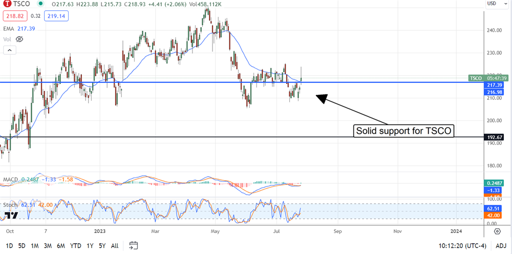Open chart settings gear icon

pos(497,231)
